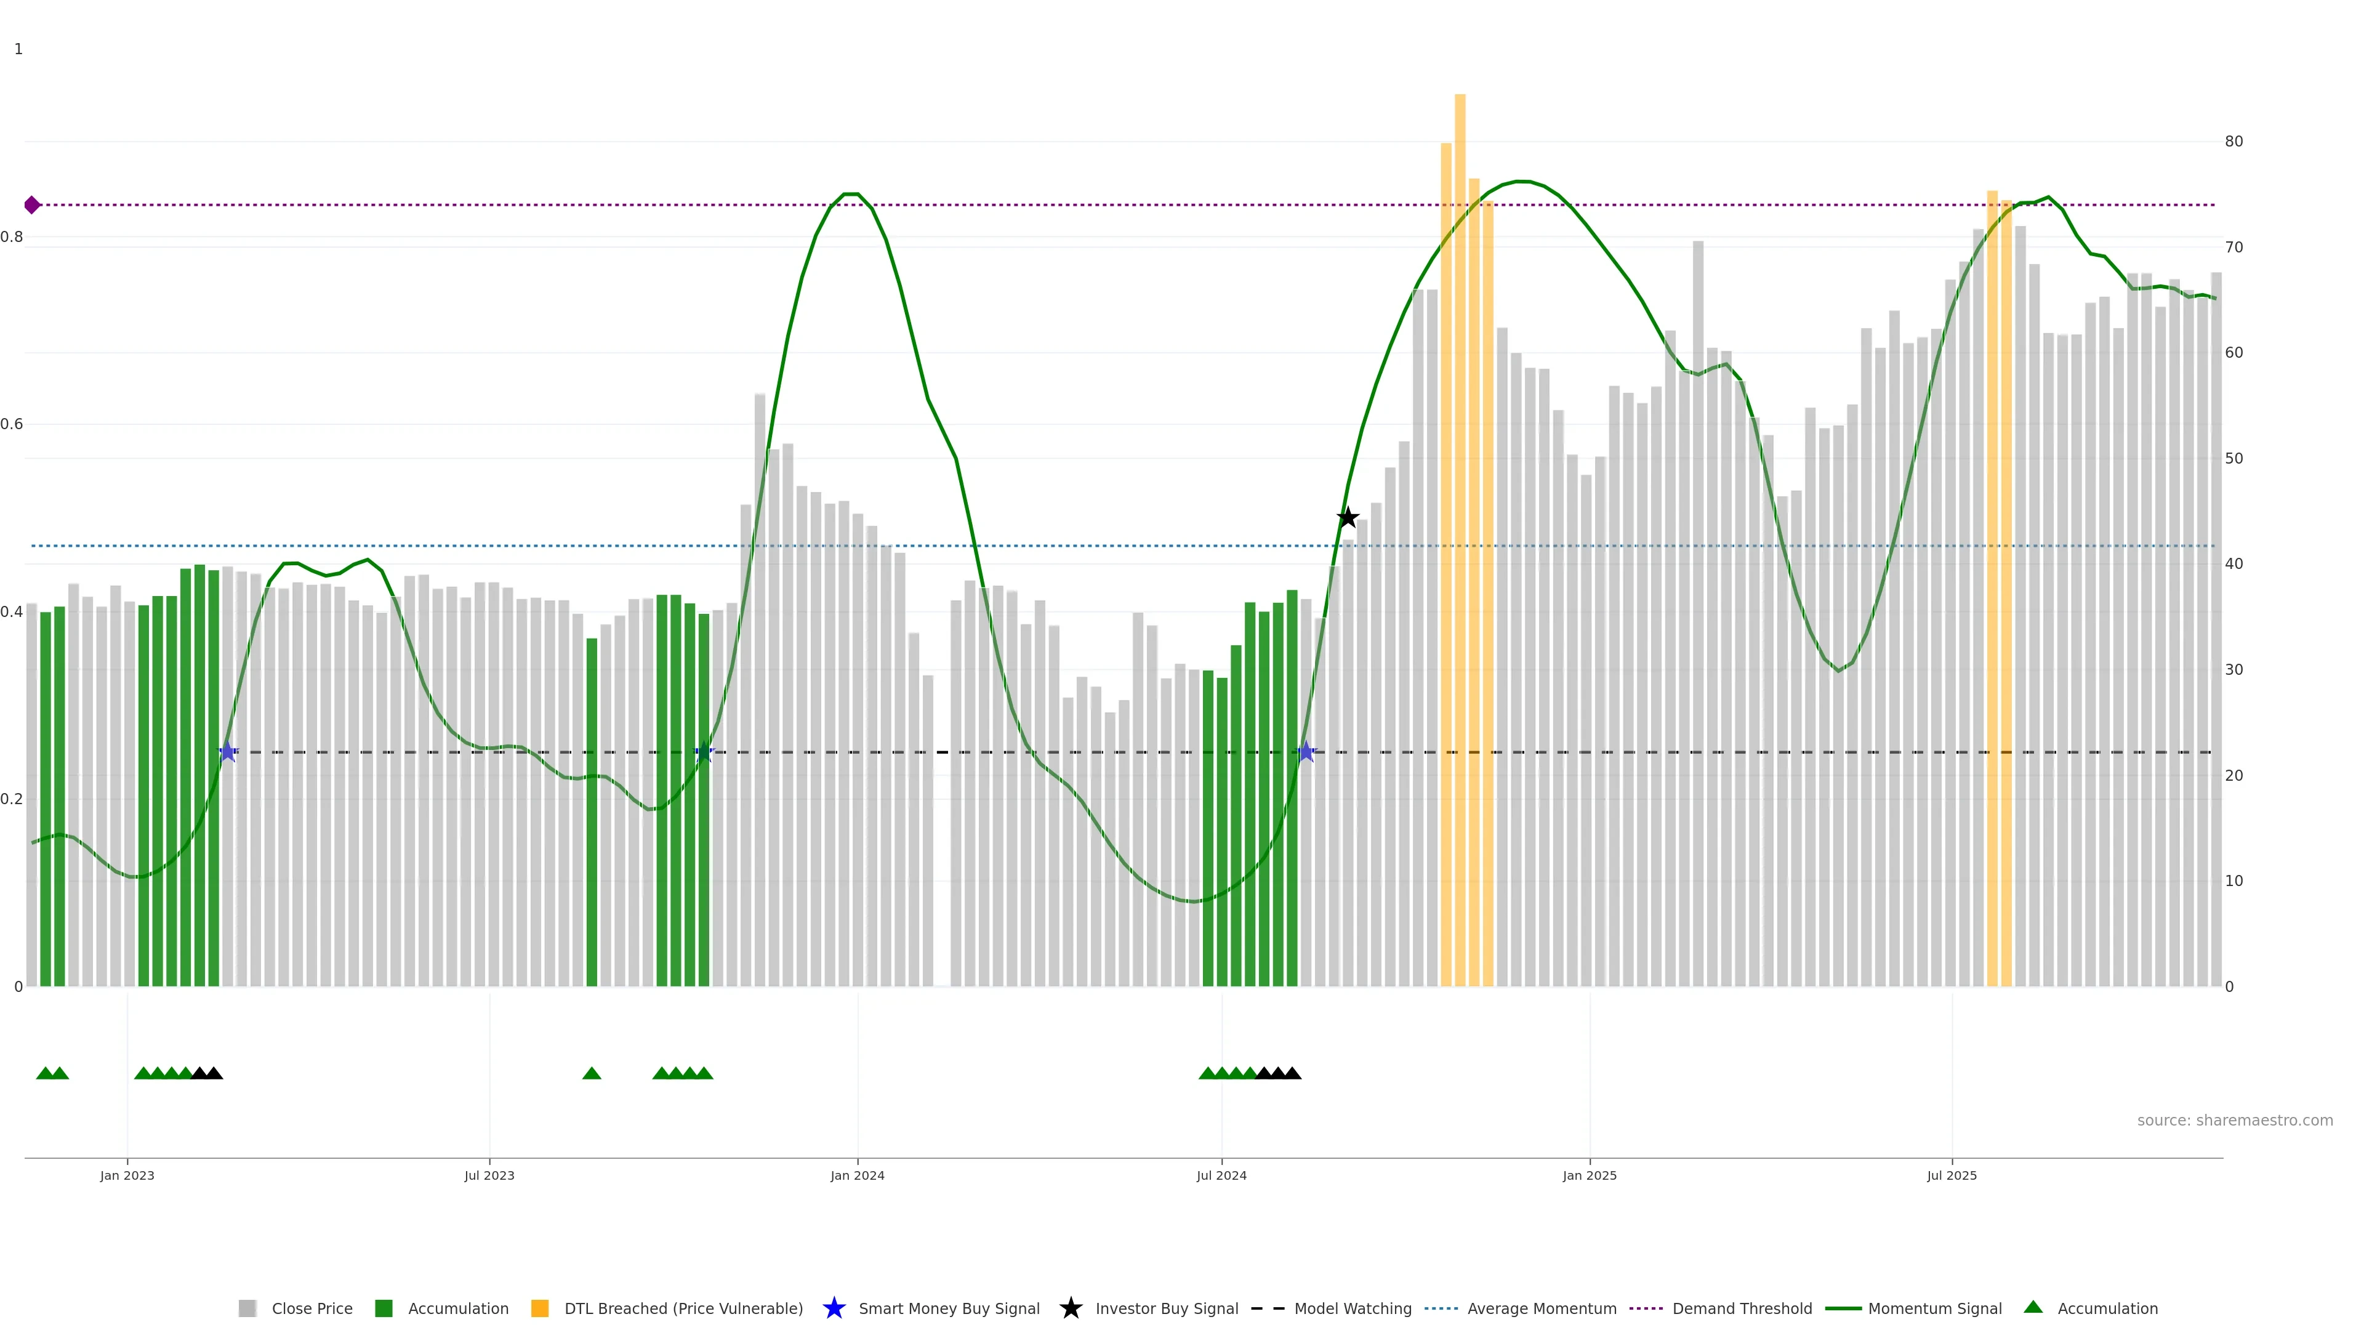Image resolution: width=2364 pixels, height=1330 pixels.
Task: Toggle Momentum Signal line in legend
Action: click(1934, 1308)
